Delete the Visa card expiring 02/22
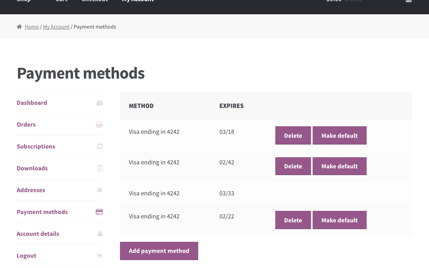 point(293,220)
